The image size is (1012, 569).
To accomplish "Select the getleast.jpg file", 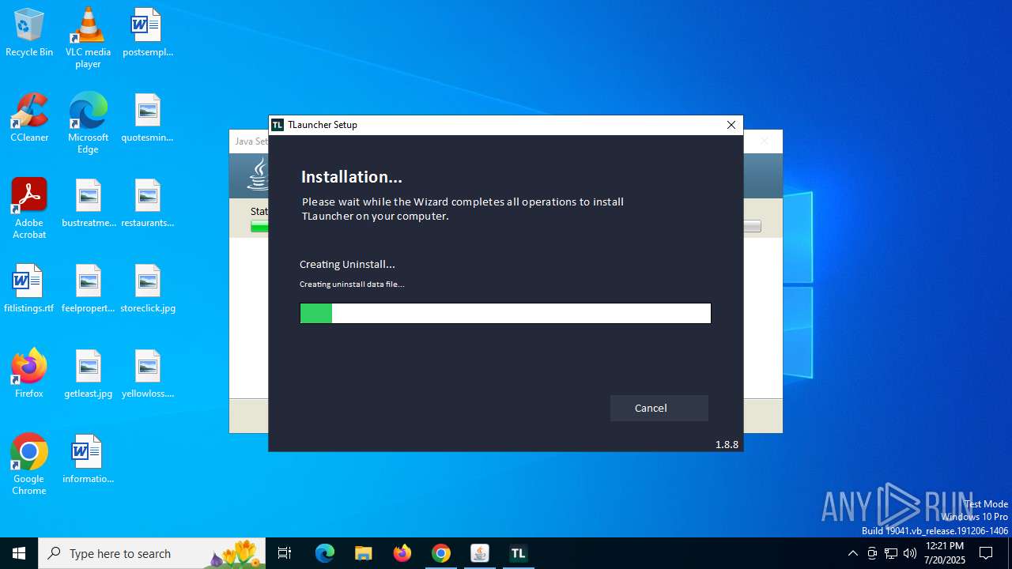I will [x=89, y=374].
